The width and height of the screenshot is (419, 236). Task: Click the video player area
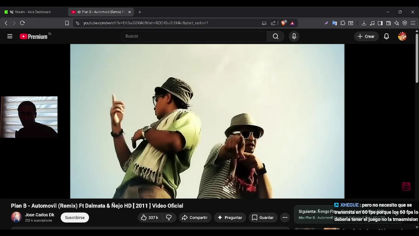click(207, 121)
